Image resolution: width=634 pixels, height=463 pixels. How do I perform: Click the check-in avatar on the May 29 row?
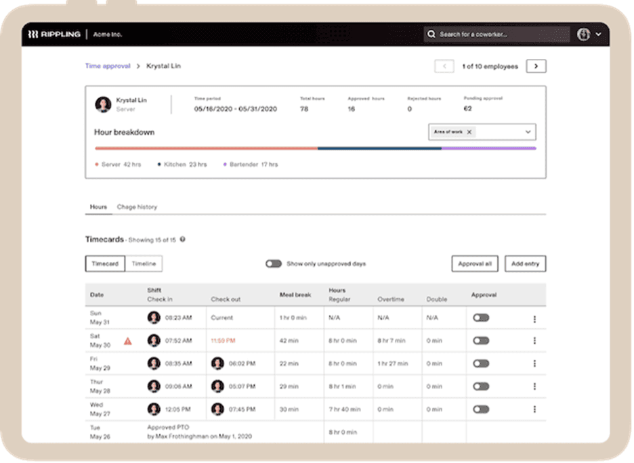(154, 363)
